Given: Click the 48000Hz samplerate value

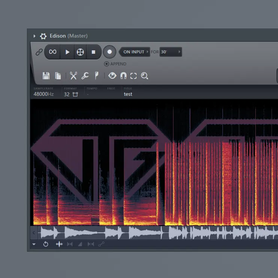Looking at the screenshot, I should pyautogui.click(x=44, y=94).
